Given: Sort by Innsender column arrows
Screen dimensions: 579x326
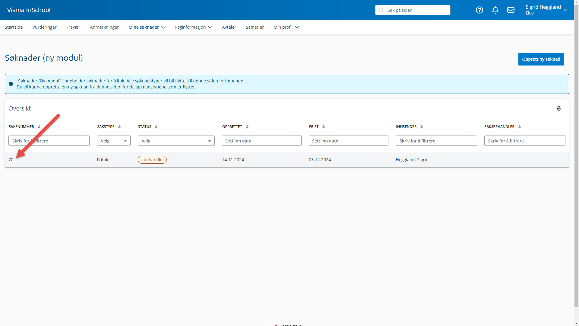Looking at the screenshot, I should pyautogui.click(x=422, y=127).
